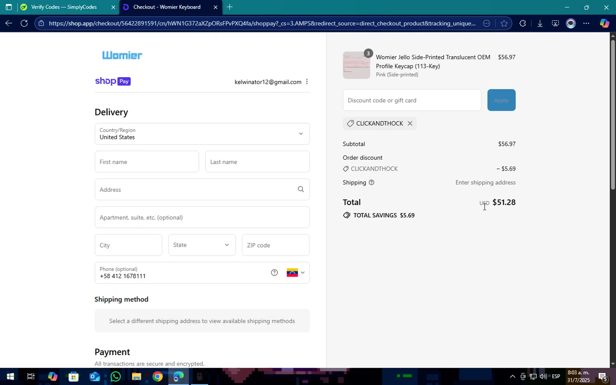Screen dimensions: 616x385
Task: Open the State dropdown
Action: (202, 245)
